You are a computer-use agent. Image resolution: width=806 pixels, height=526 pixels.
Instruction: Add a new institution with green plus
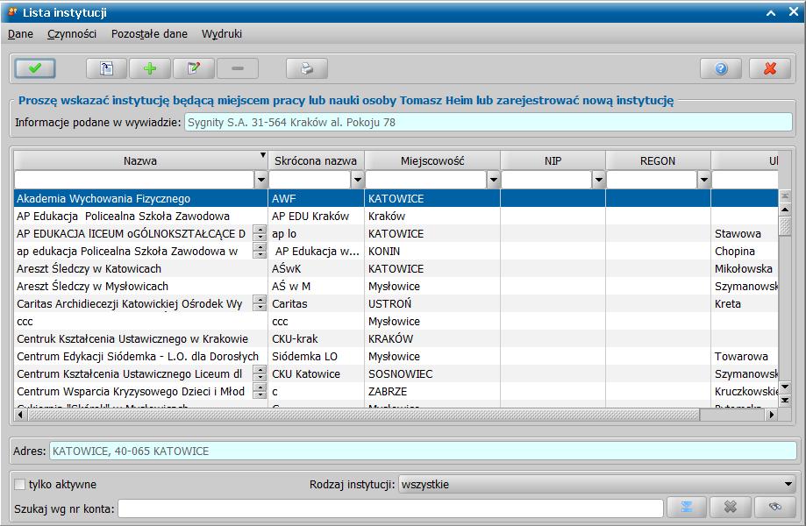point(150,68)
